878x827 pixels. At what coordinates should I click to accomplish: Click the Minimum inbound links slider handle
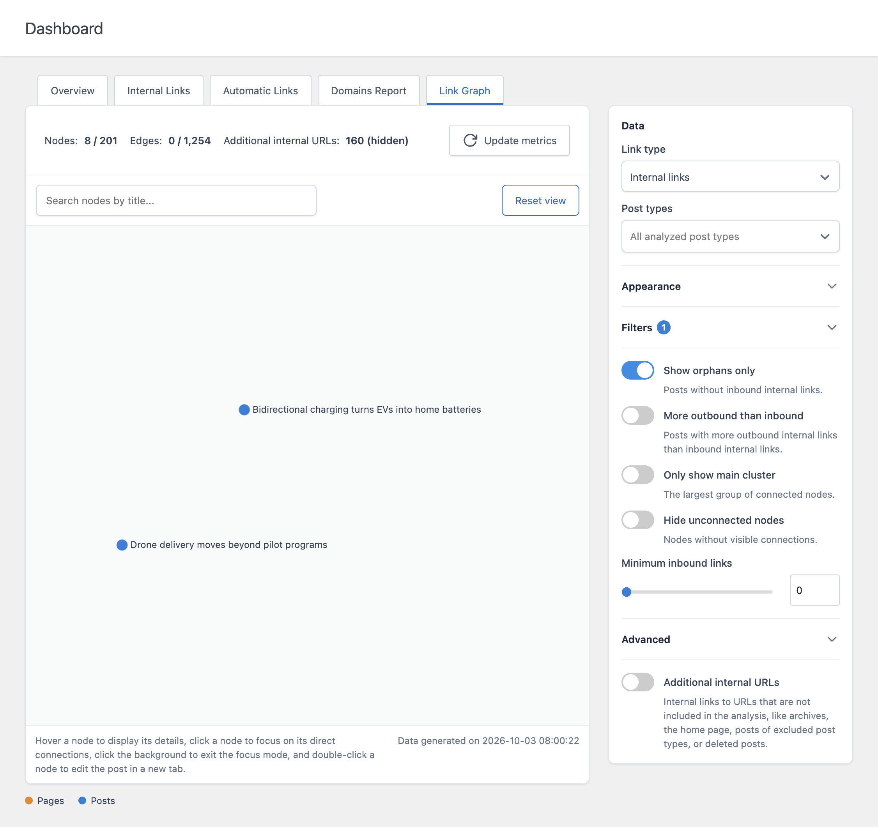626,592
